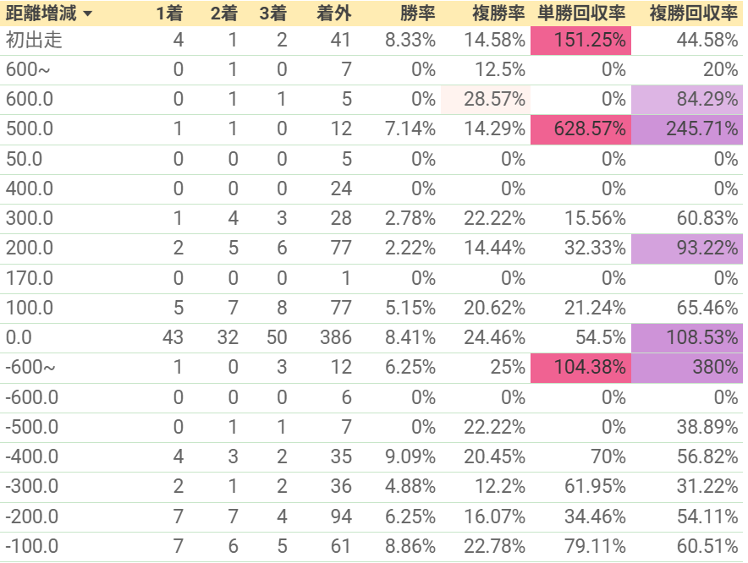Click the sort arrow beside 距離増減

point(87,14)
